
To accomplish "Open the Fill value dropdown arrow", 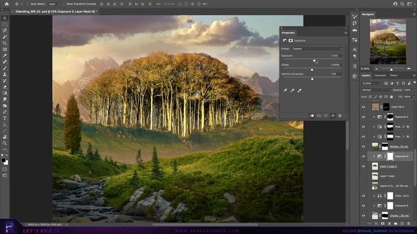I will [x=414, y=97].
